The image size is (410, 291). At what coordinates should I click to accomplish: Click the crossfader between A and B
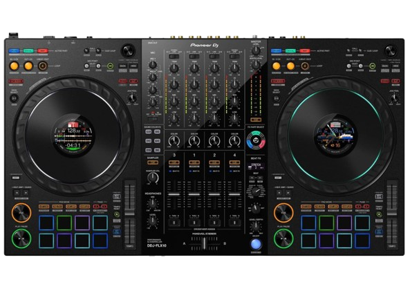point(204,243)
